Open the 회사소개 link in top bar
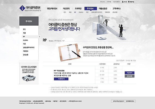Screen dimensions: 155x109 click(102, 2)
